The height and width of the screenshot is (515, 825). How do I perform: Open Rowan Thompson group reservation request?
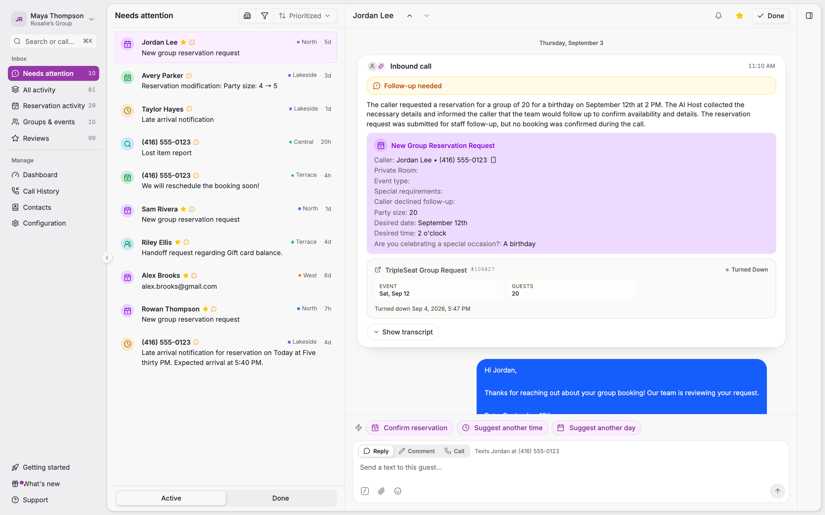click(226, 314)
